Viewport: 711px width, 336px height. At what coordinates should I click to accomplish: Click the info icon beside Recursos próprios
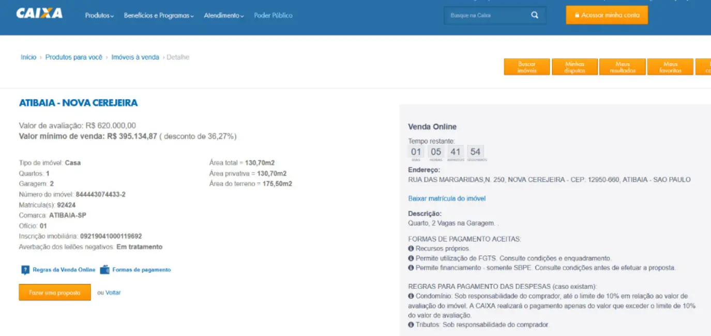(411, 249)
